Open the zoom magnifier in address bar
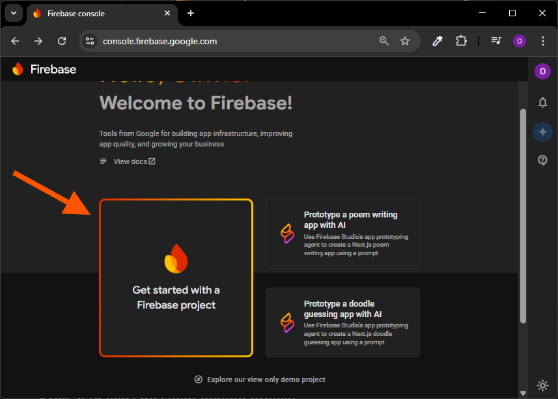558x399 pixels. click(x=384, y=41)
